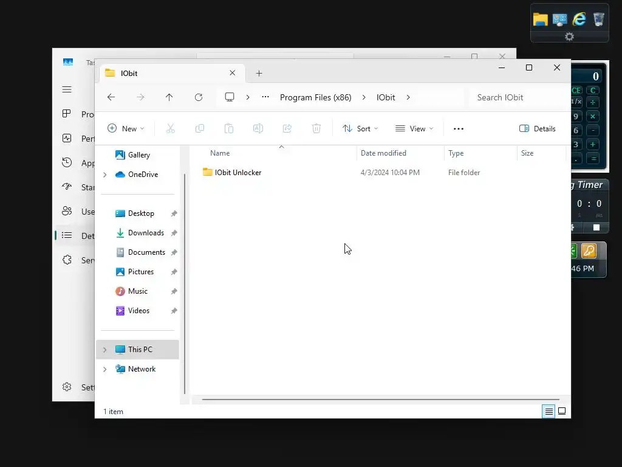622x467 pixels.
Task: Unpin Desktop using its pin icon
Action: click(x=174, y=213)
